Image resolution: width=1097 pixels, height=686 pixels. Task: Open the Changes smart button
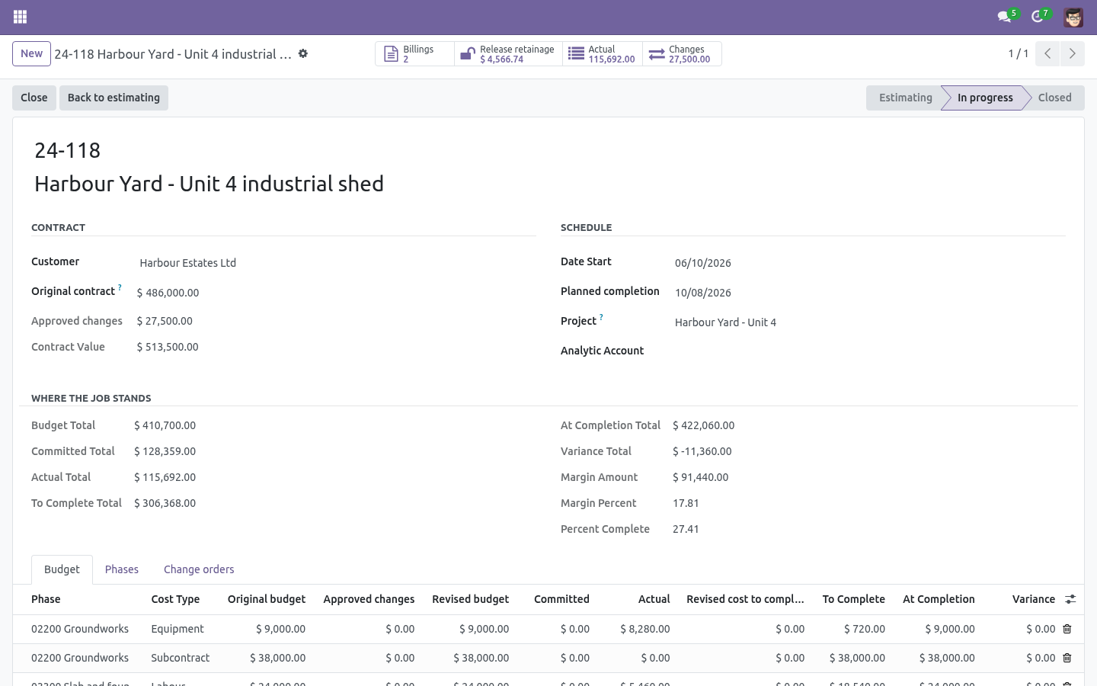(682, 54)
